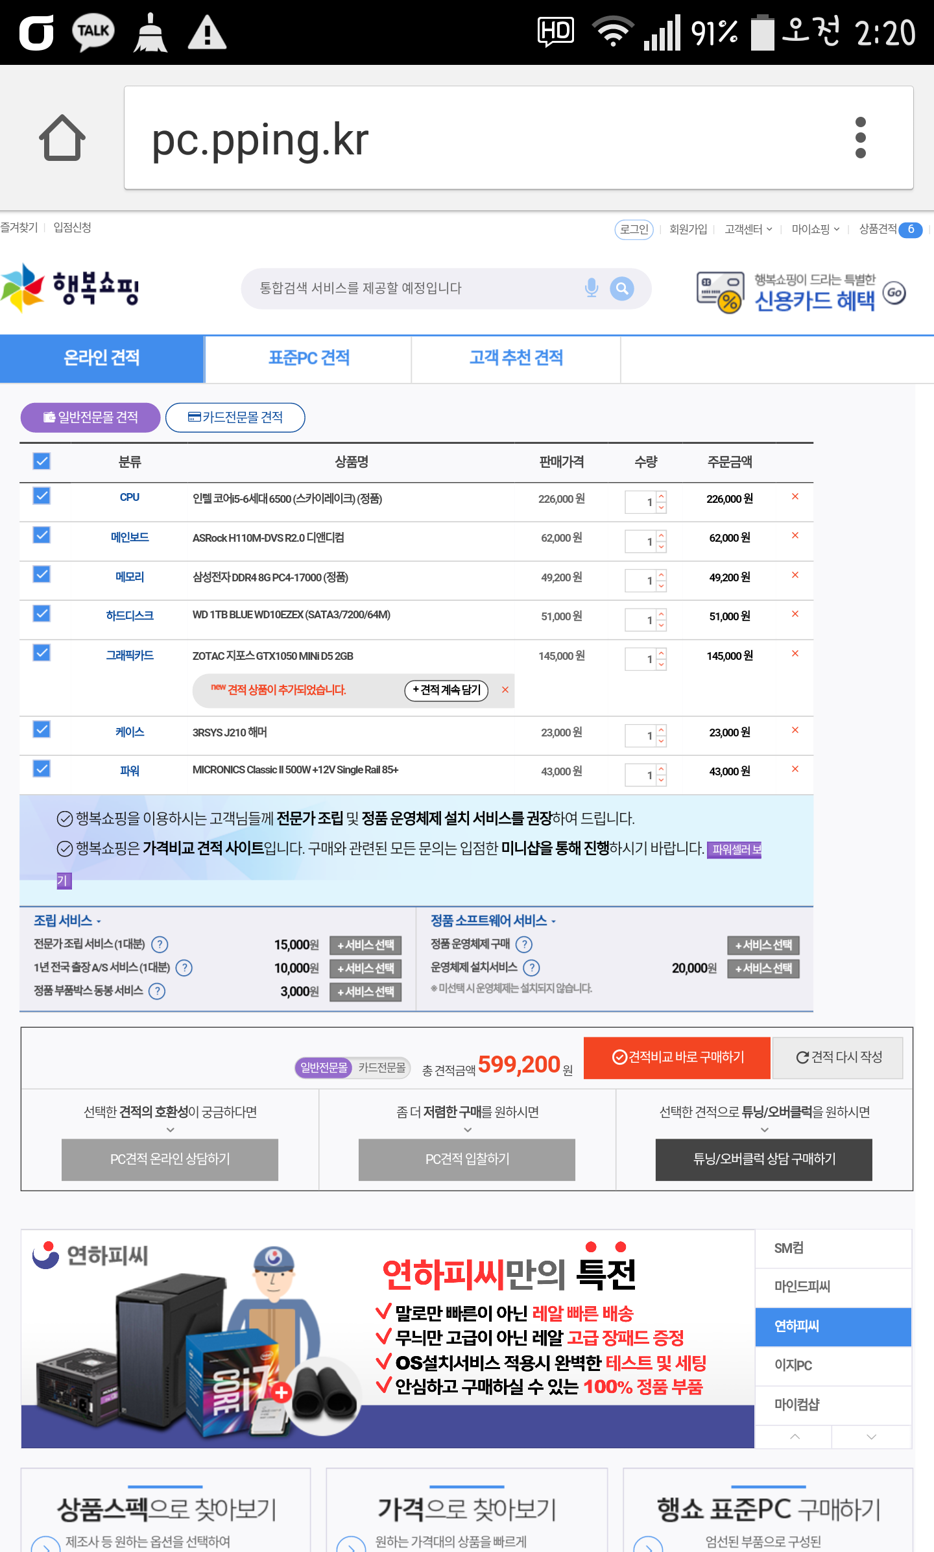
Task: Switch to the 표준PC 견적 tab
Action: pos(309,358)
